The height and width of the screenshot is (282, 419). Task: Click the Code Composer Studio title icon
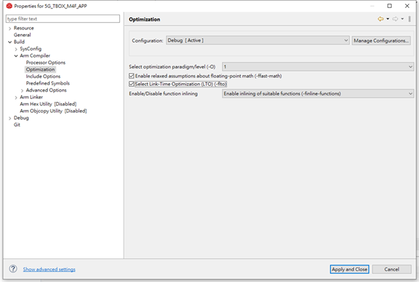9,6
